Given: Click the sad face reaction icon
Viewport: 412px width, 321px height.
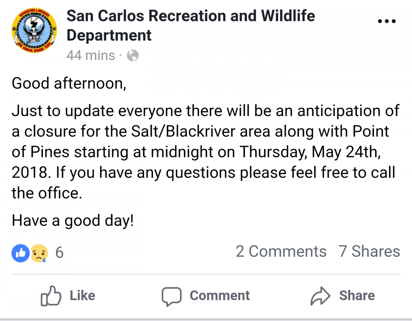Looking at the screenshot, I should point(39,253).
